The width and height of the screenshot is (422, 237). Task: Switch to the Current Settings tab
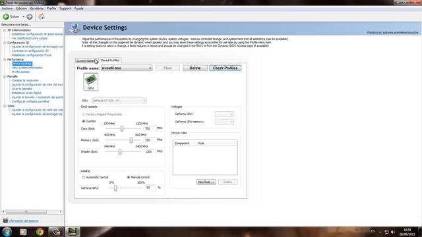tap(86, 61)
